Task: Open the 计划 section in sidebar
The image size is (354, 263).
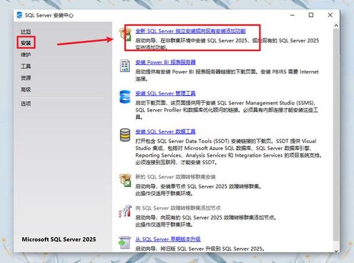Action: 26,31
